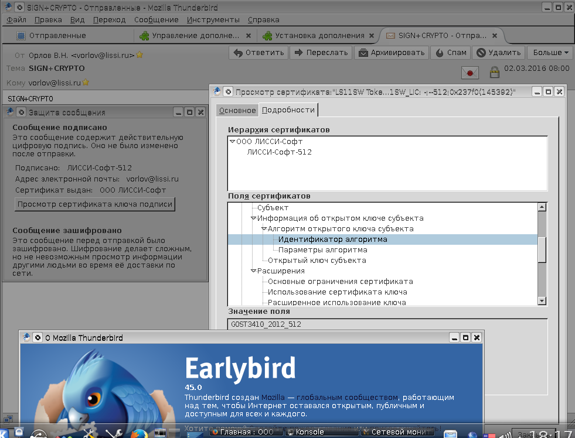Select Открытый ключ субъекта field
The width and height of the screenshot is (575, 438).
(317, 261)
